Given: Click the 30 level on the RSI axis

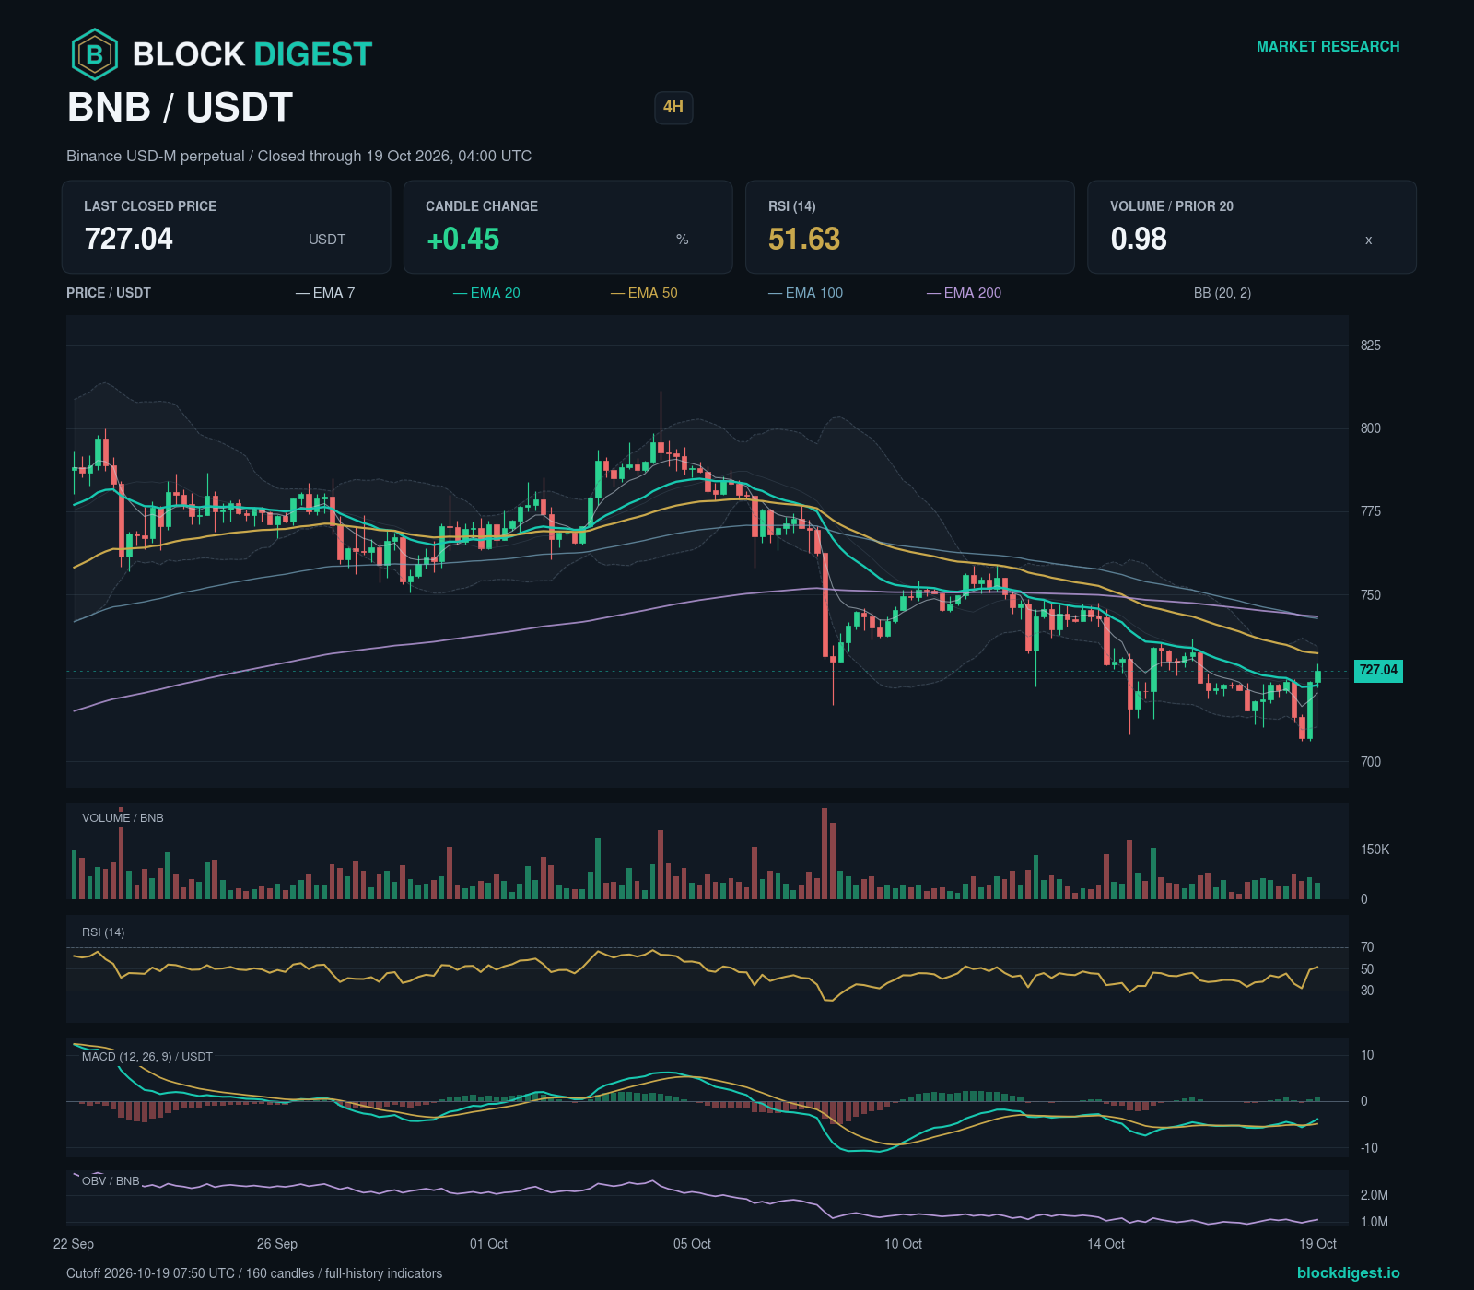Looking at the screenshot, I should (1367, 991).
